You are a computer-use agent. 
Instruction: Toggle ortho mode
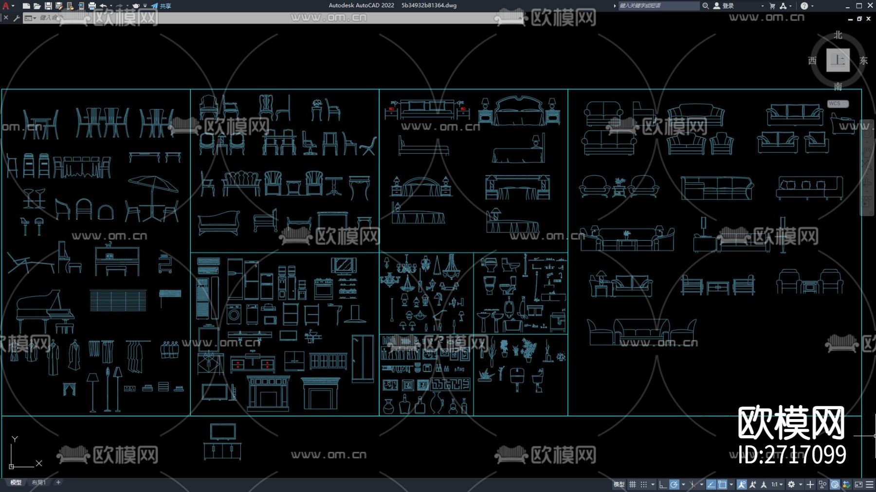pos(663,485)
